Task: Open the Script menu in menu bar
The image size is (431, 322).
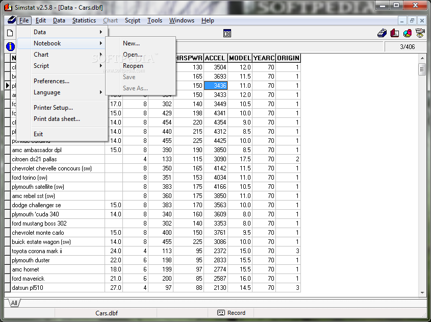Action: point(133,20)
